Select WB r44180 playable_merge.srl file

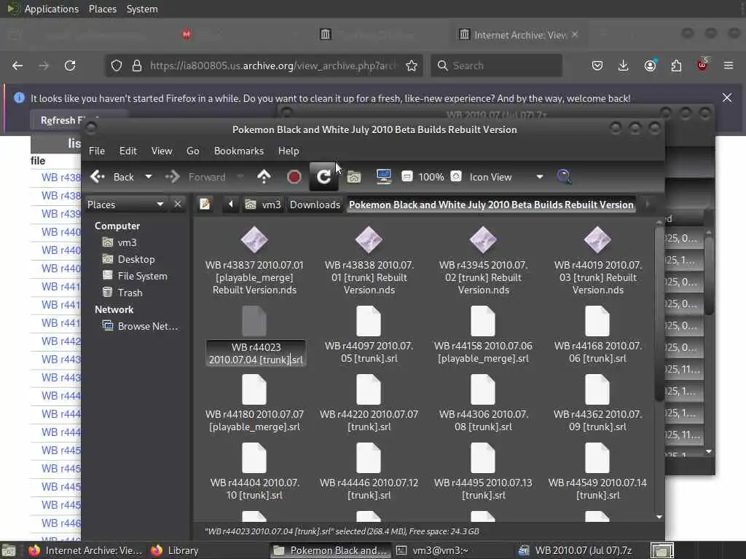click(254, 404)
